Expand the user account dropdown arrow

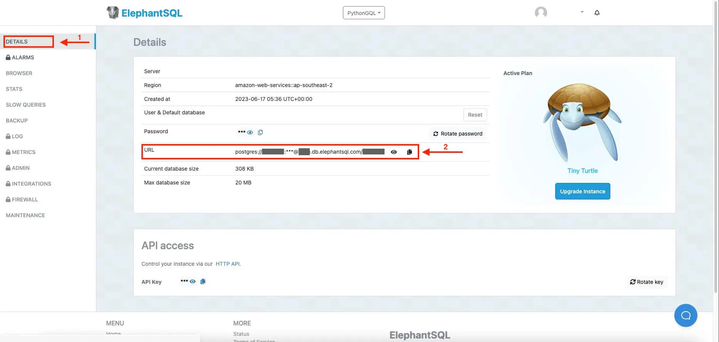tap(582, 12)
